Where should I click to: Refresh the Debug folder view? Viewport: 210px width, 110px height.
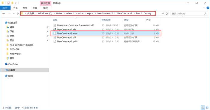point(167,14)
